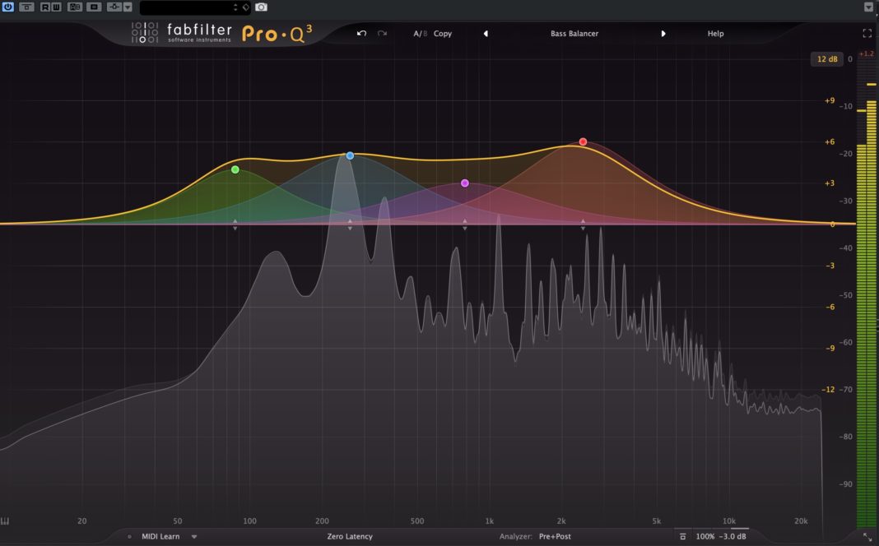Click the undo arrow in the Pro-Q header

click(360, 34)
